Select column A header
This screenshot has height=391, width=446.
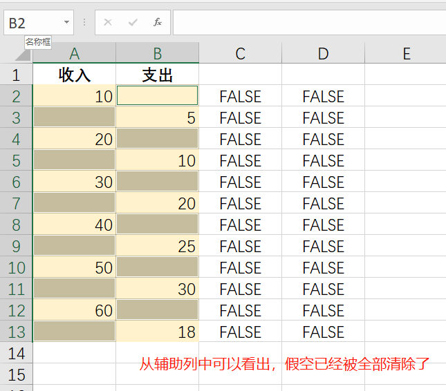coord(74,53)
